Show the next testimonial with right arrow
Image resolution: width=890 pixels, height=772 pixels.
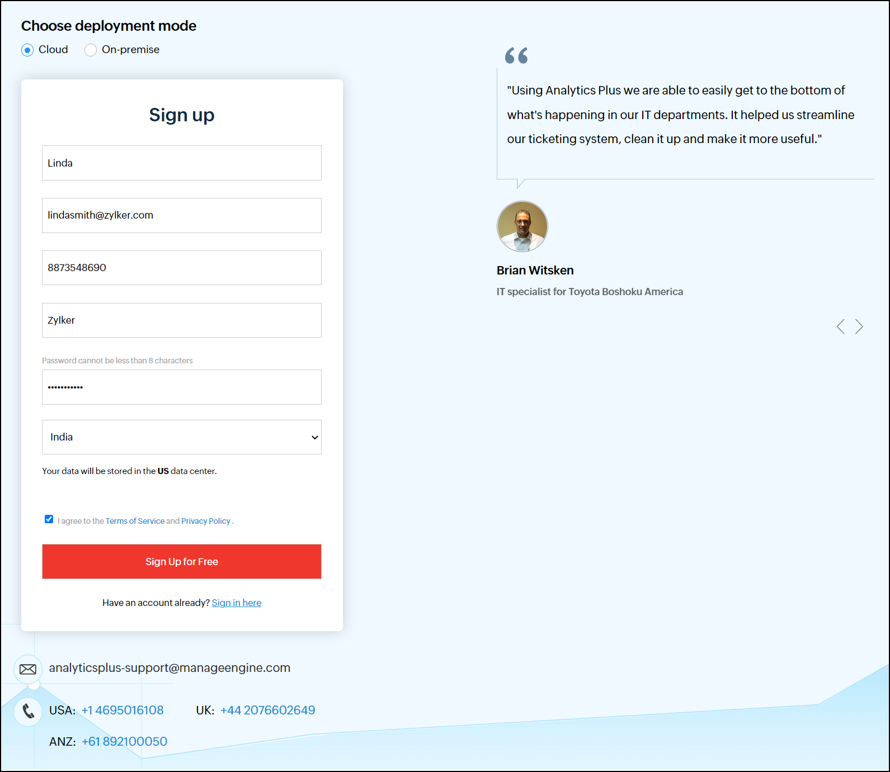click(859, 326)
